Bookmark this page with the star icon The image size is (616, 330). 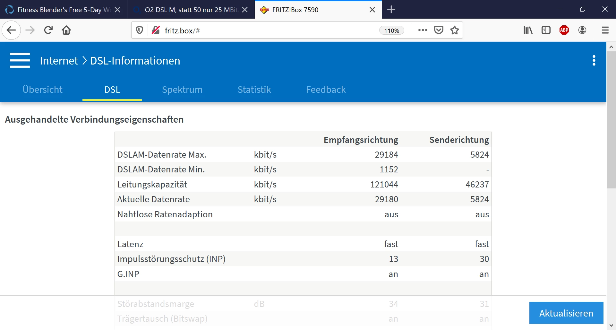click(454, 30)
